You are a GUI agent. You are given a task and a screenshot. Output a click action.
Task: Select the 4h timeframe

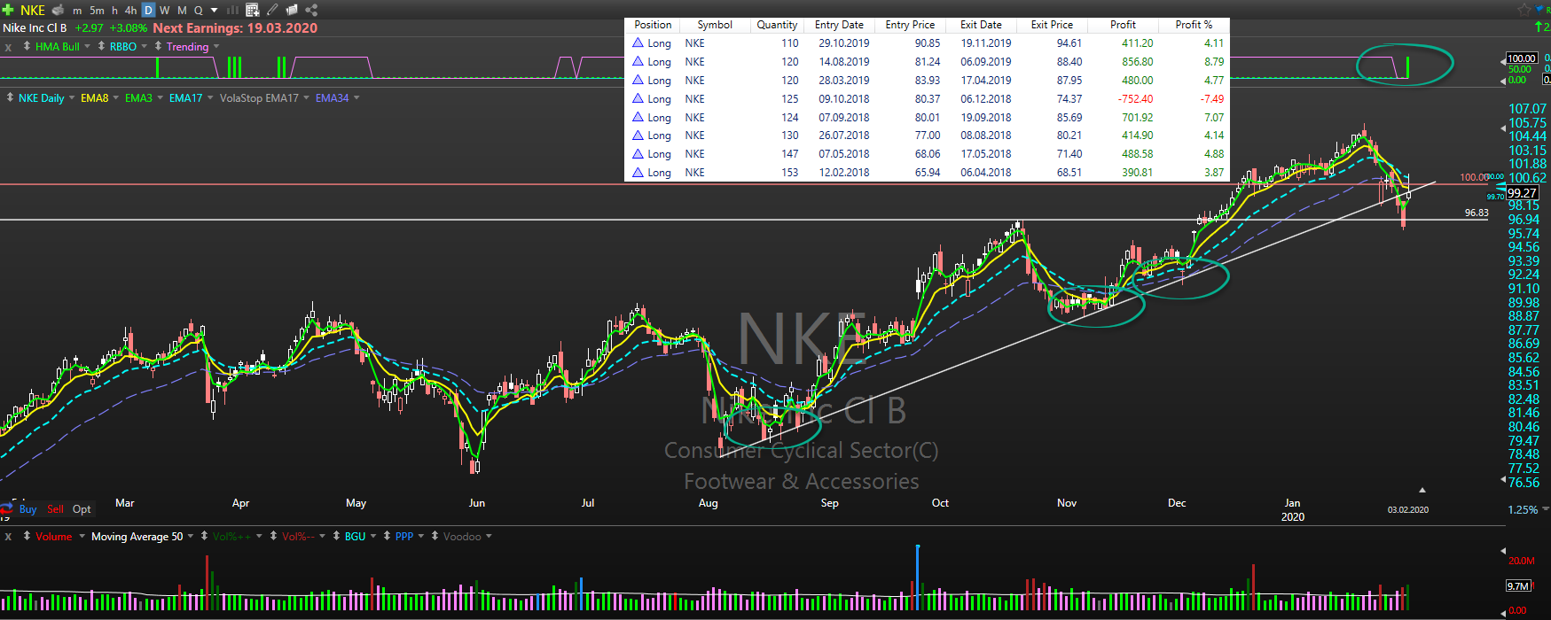[x=130, y=10]
